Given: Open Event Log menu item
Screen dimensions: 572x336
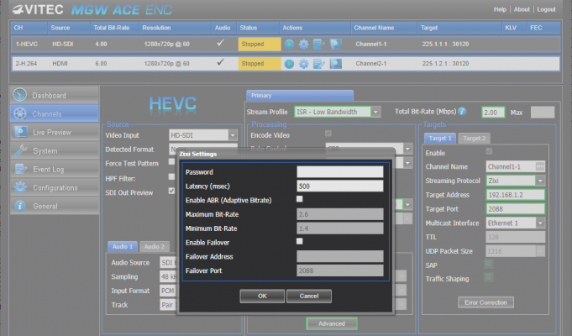Looking at the screenshot, I should click(x=54, y=170).
